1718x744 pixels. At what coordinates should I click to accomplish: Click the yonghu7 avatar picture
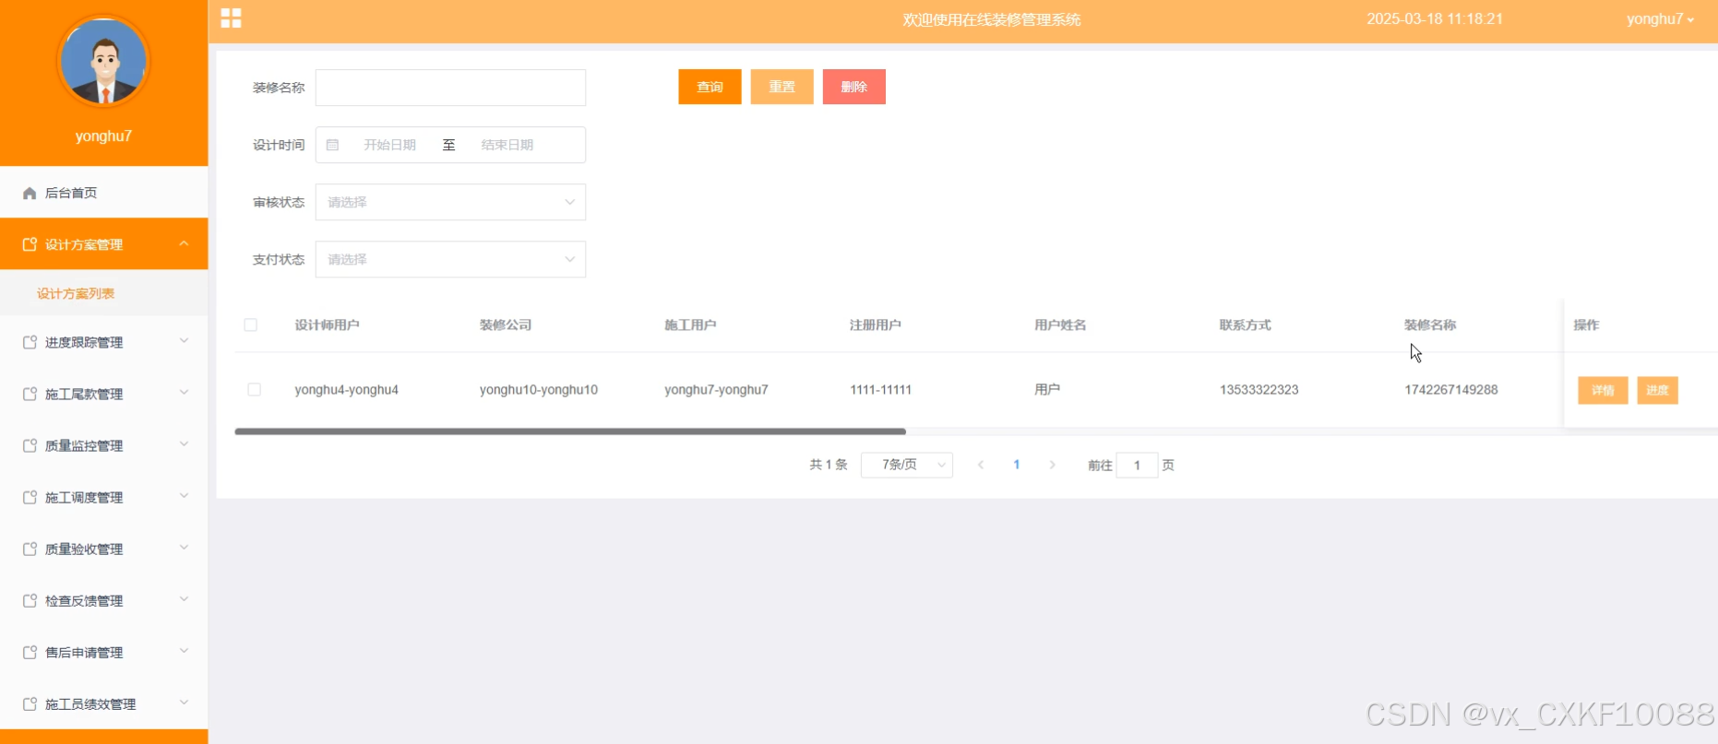pos(103,62)
